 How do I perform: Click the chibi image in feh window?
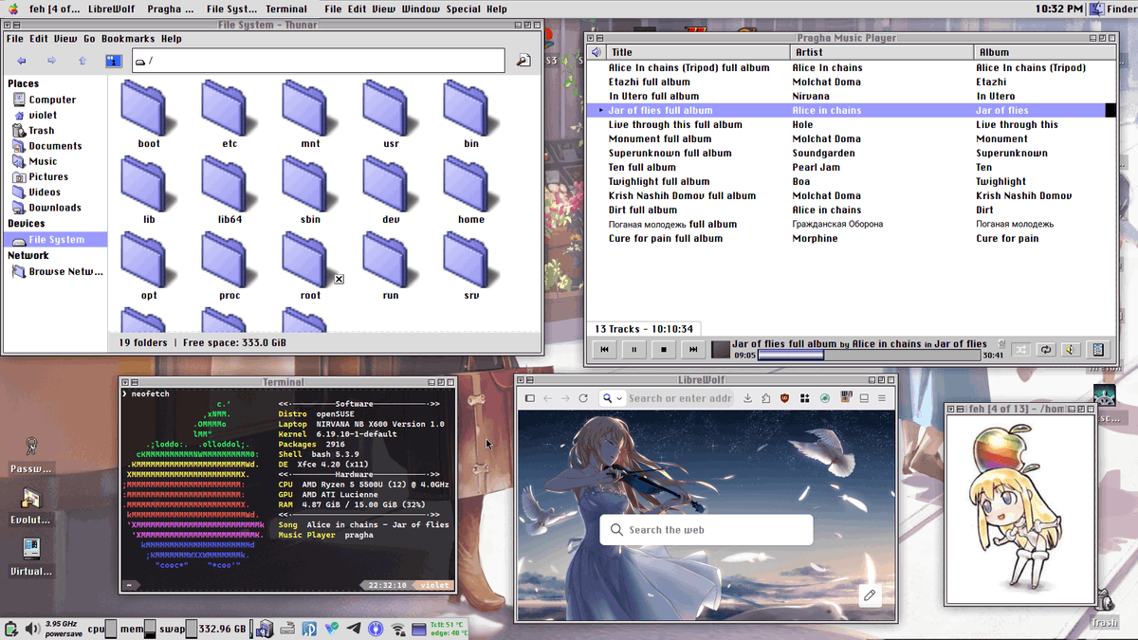click(x=1019, y=508)
